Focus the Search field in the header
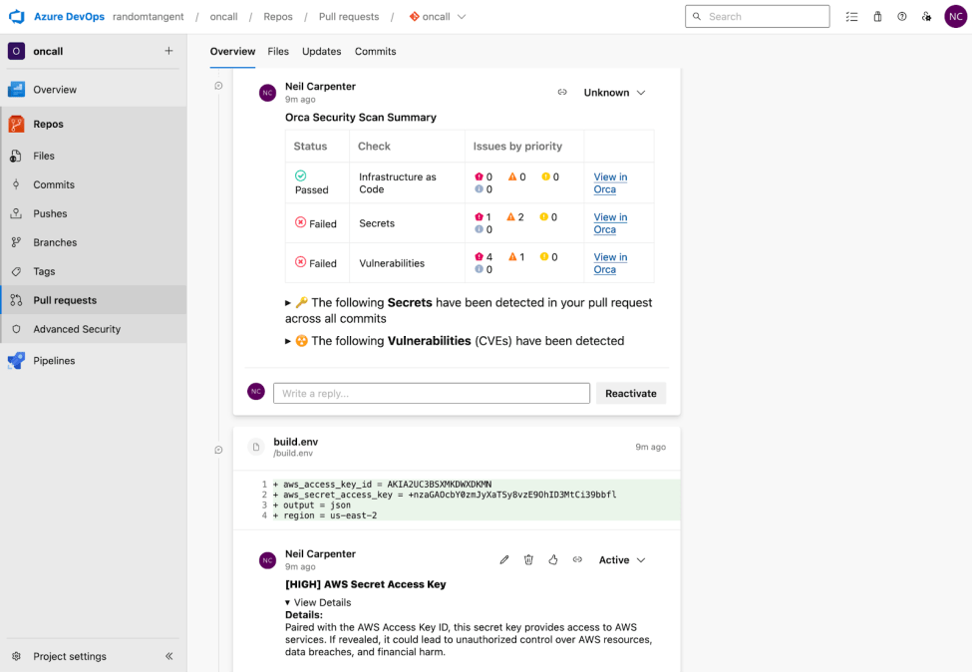972x672 pixels. [757, 17]
